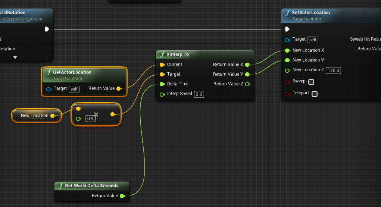Screen dimensions: 381x207
Task: Click the GetActorLocation Target pin
Action: click(49, 89)
